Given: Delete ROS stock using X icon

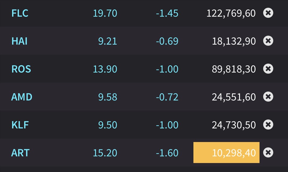Looking at the screenshot, I should (x=268, y=69).
